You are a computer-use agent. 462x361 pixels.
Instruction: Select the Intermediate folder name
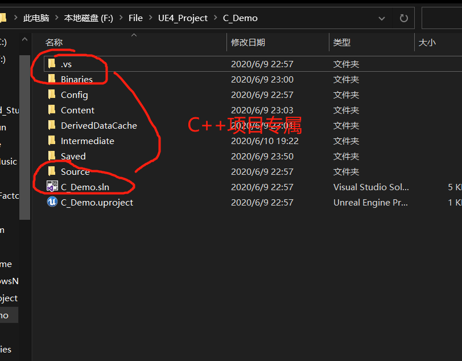coord(87,141)
